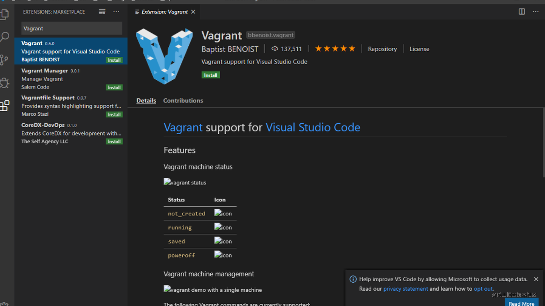Click the large Vagrant extension logo
Image resolution: width=545 pixels, height=306 pixels.
click(164, 56)
